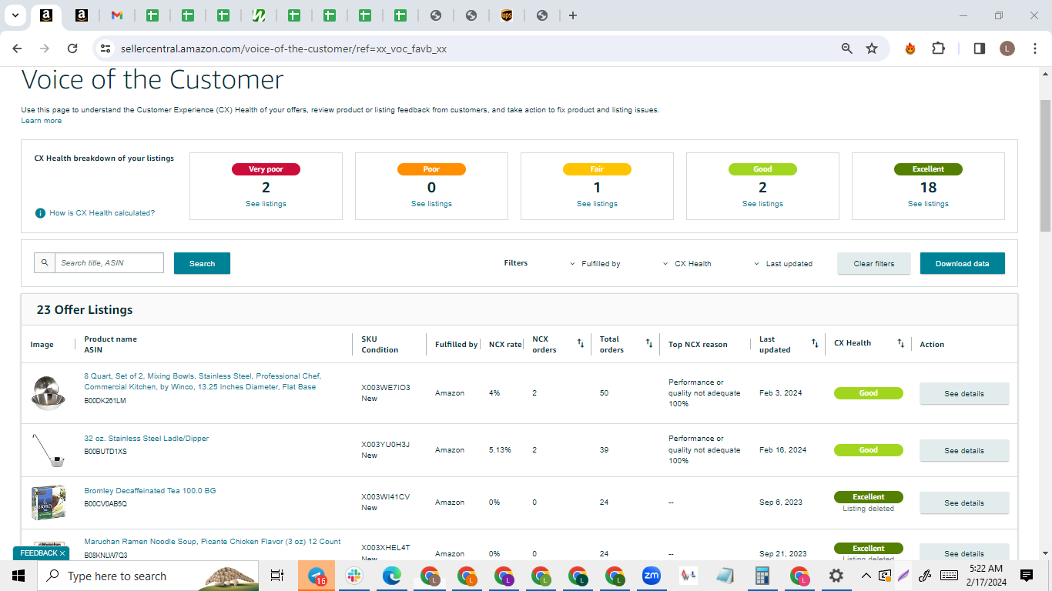Expand the Last updated filter
Image resolution: width=1052 pixels, height=591 pixels.
(x=783, y=264)
